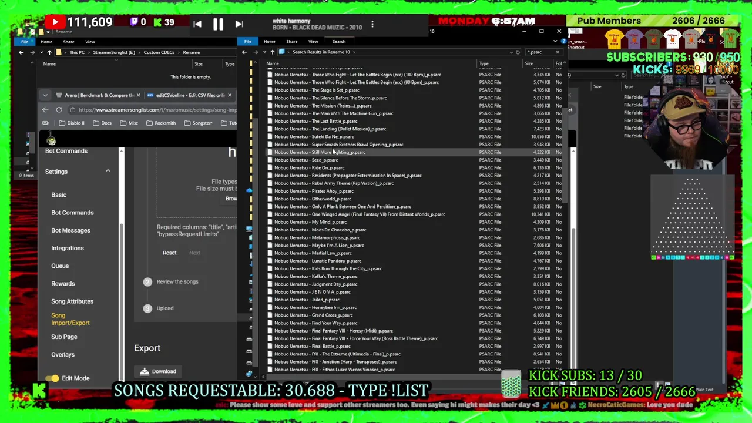
Task: Open Share tab in Search Results window
Action: (291, 41)
